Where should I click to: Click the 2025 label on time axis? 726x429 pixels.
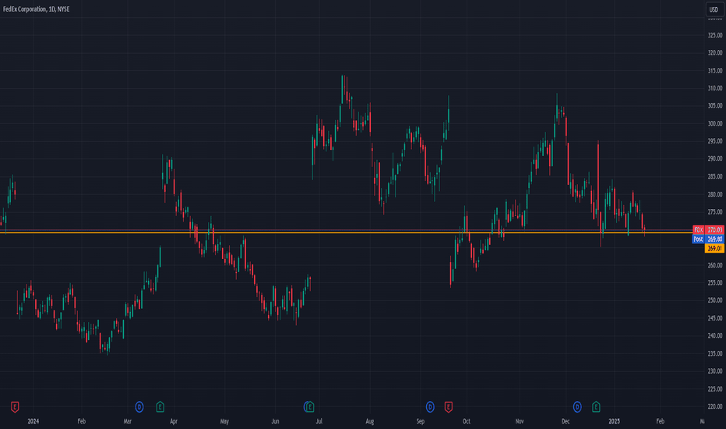pyautogui.click(x=614, y=421)
